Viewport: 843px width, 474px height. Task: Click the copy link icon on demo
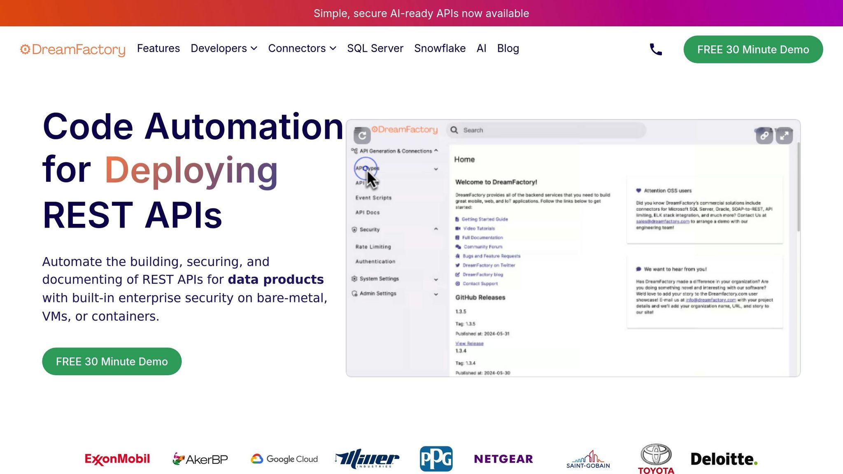[764, 135]
